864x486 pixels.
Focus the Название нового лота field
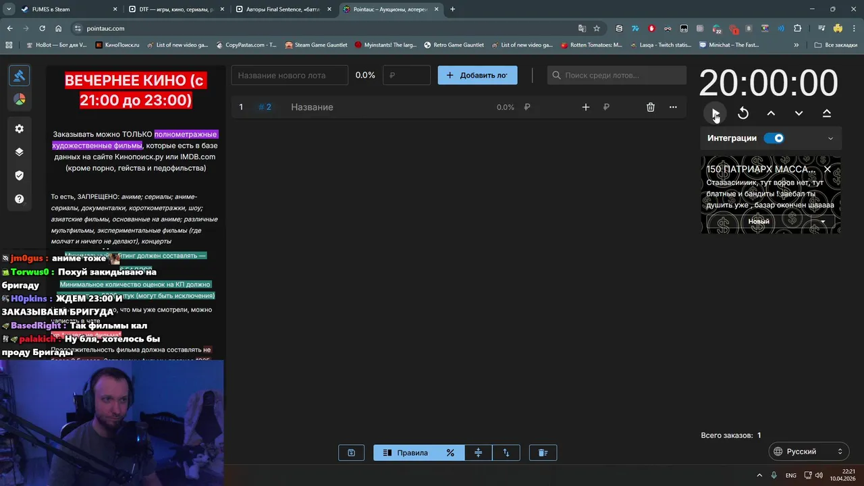coord(290,75)
